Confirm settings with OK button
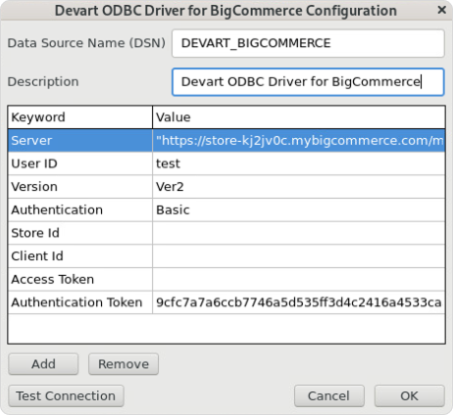 click(x=410, y=396)
